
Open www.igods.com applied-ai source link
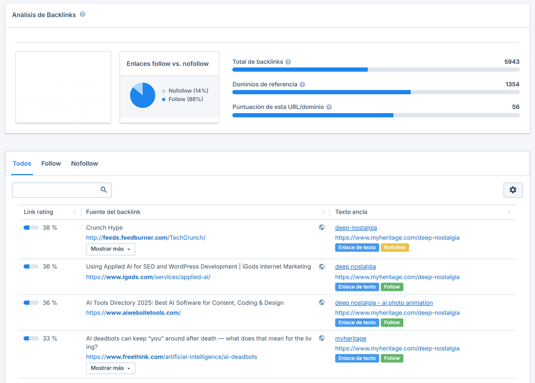tap(148, 277)
